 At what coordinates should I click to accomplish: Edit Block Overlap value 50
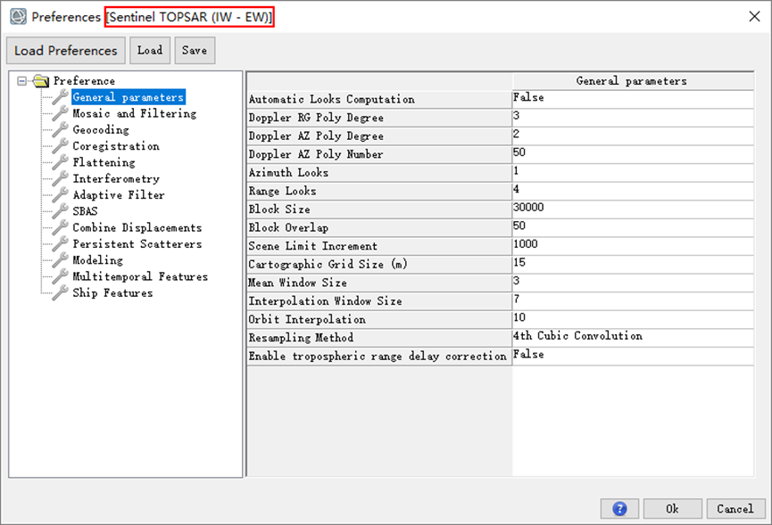pos(633,227)
